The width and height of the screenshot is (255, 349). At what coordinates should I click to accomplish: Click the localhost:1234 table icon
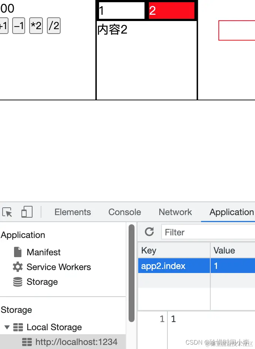27,342
